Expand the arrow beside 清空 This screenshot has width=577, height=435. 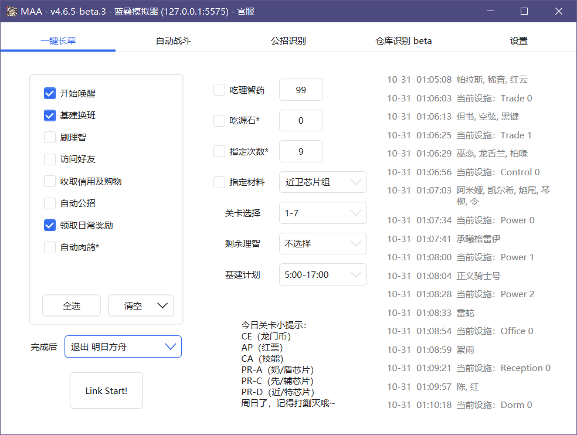[162, 305]
